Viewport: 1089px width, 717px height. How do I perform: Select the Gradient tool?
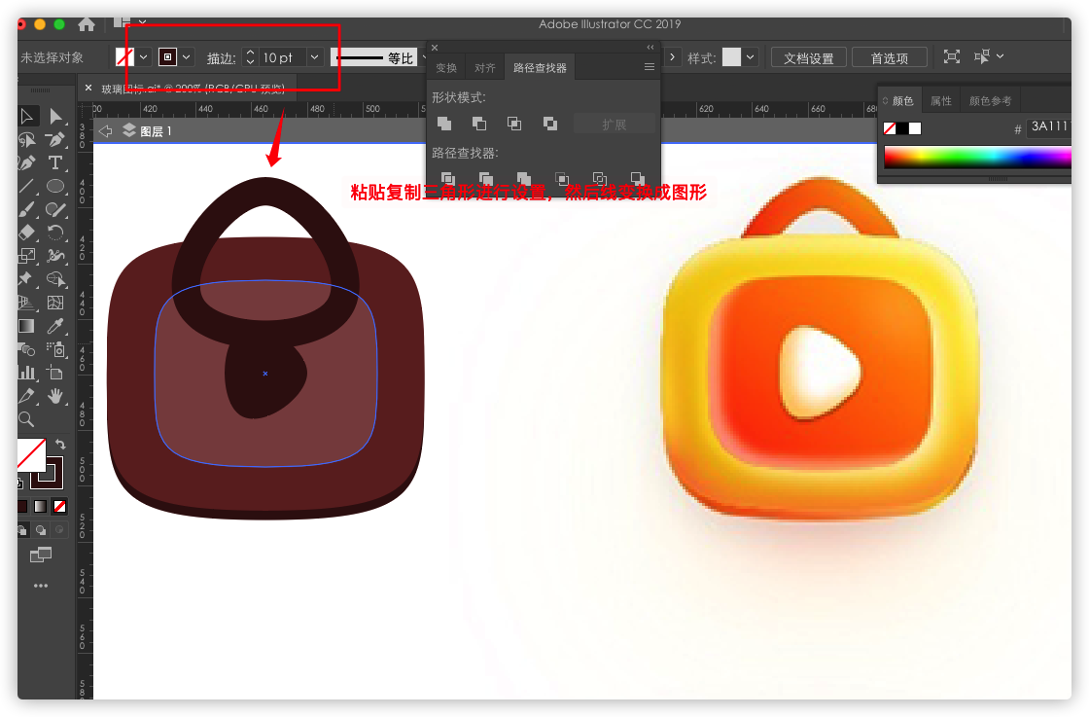[x=26, y=326]
